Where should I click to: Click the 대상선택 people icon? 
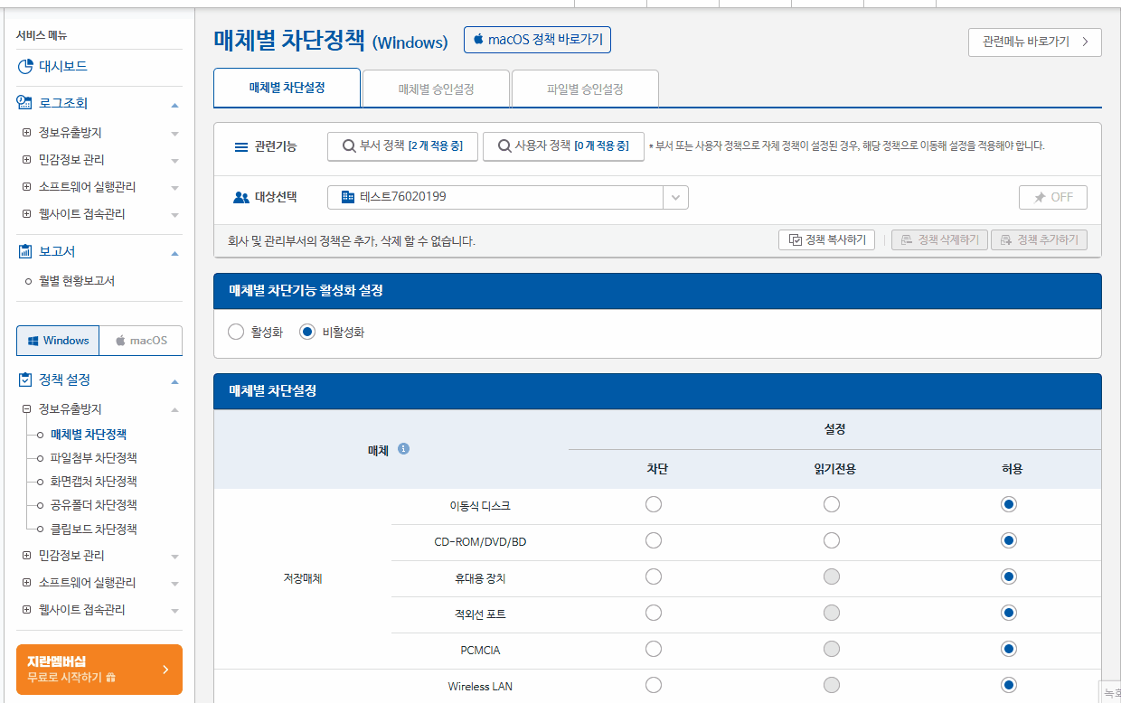tap(239, 197)
